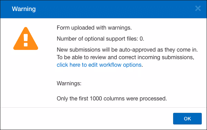Click 'New submissions will be auto-approved' sentence
Image resolution: width=207 pixels, height=130 pixels.
coord(127,50)
